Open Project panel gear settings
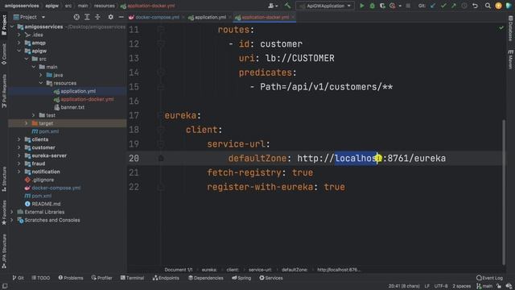Viewport: 515px width, 290px height. [x=111, y=17]
